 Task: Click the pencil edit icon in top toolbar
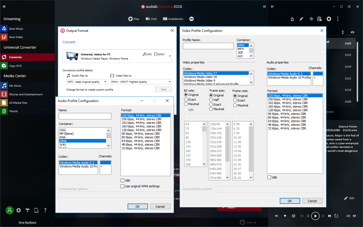pos(301,19)
